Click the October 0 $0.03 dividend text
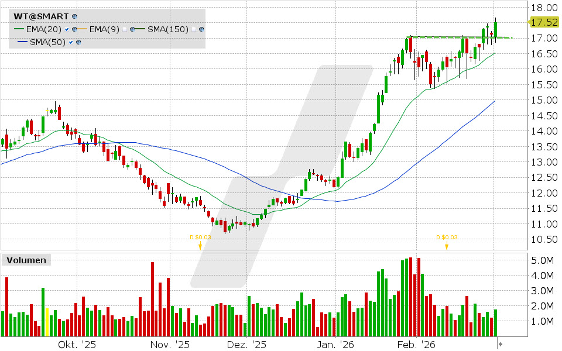562x351 pixels. tap(200, 238)
